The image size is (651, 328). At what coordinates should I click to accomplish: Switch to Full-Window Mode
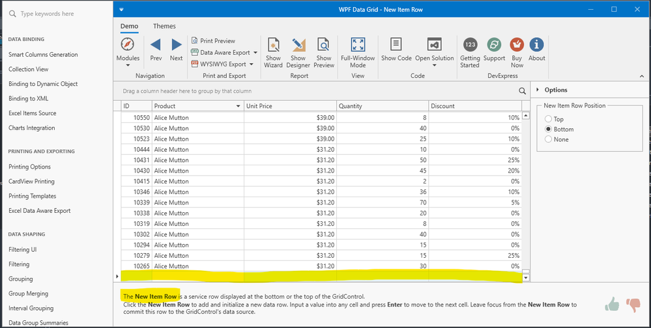point(358,45)
